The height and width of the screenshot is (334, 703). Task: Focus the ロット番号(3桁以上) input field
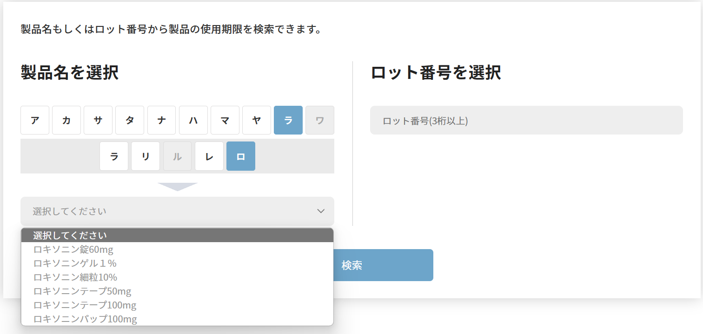(526, 120)
